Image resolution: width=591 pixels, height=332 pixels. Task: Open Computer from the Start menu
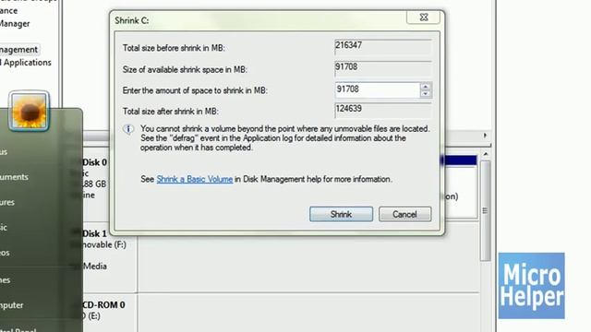[12, 305]
